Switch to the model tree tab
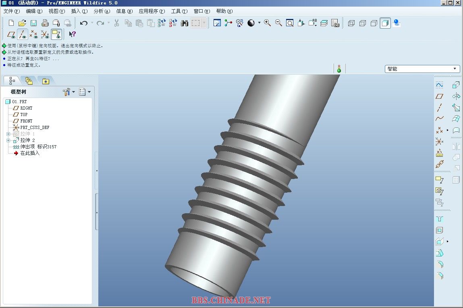Viewport: 463px width, 308px height. pos(12,81)
